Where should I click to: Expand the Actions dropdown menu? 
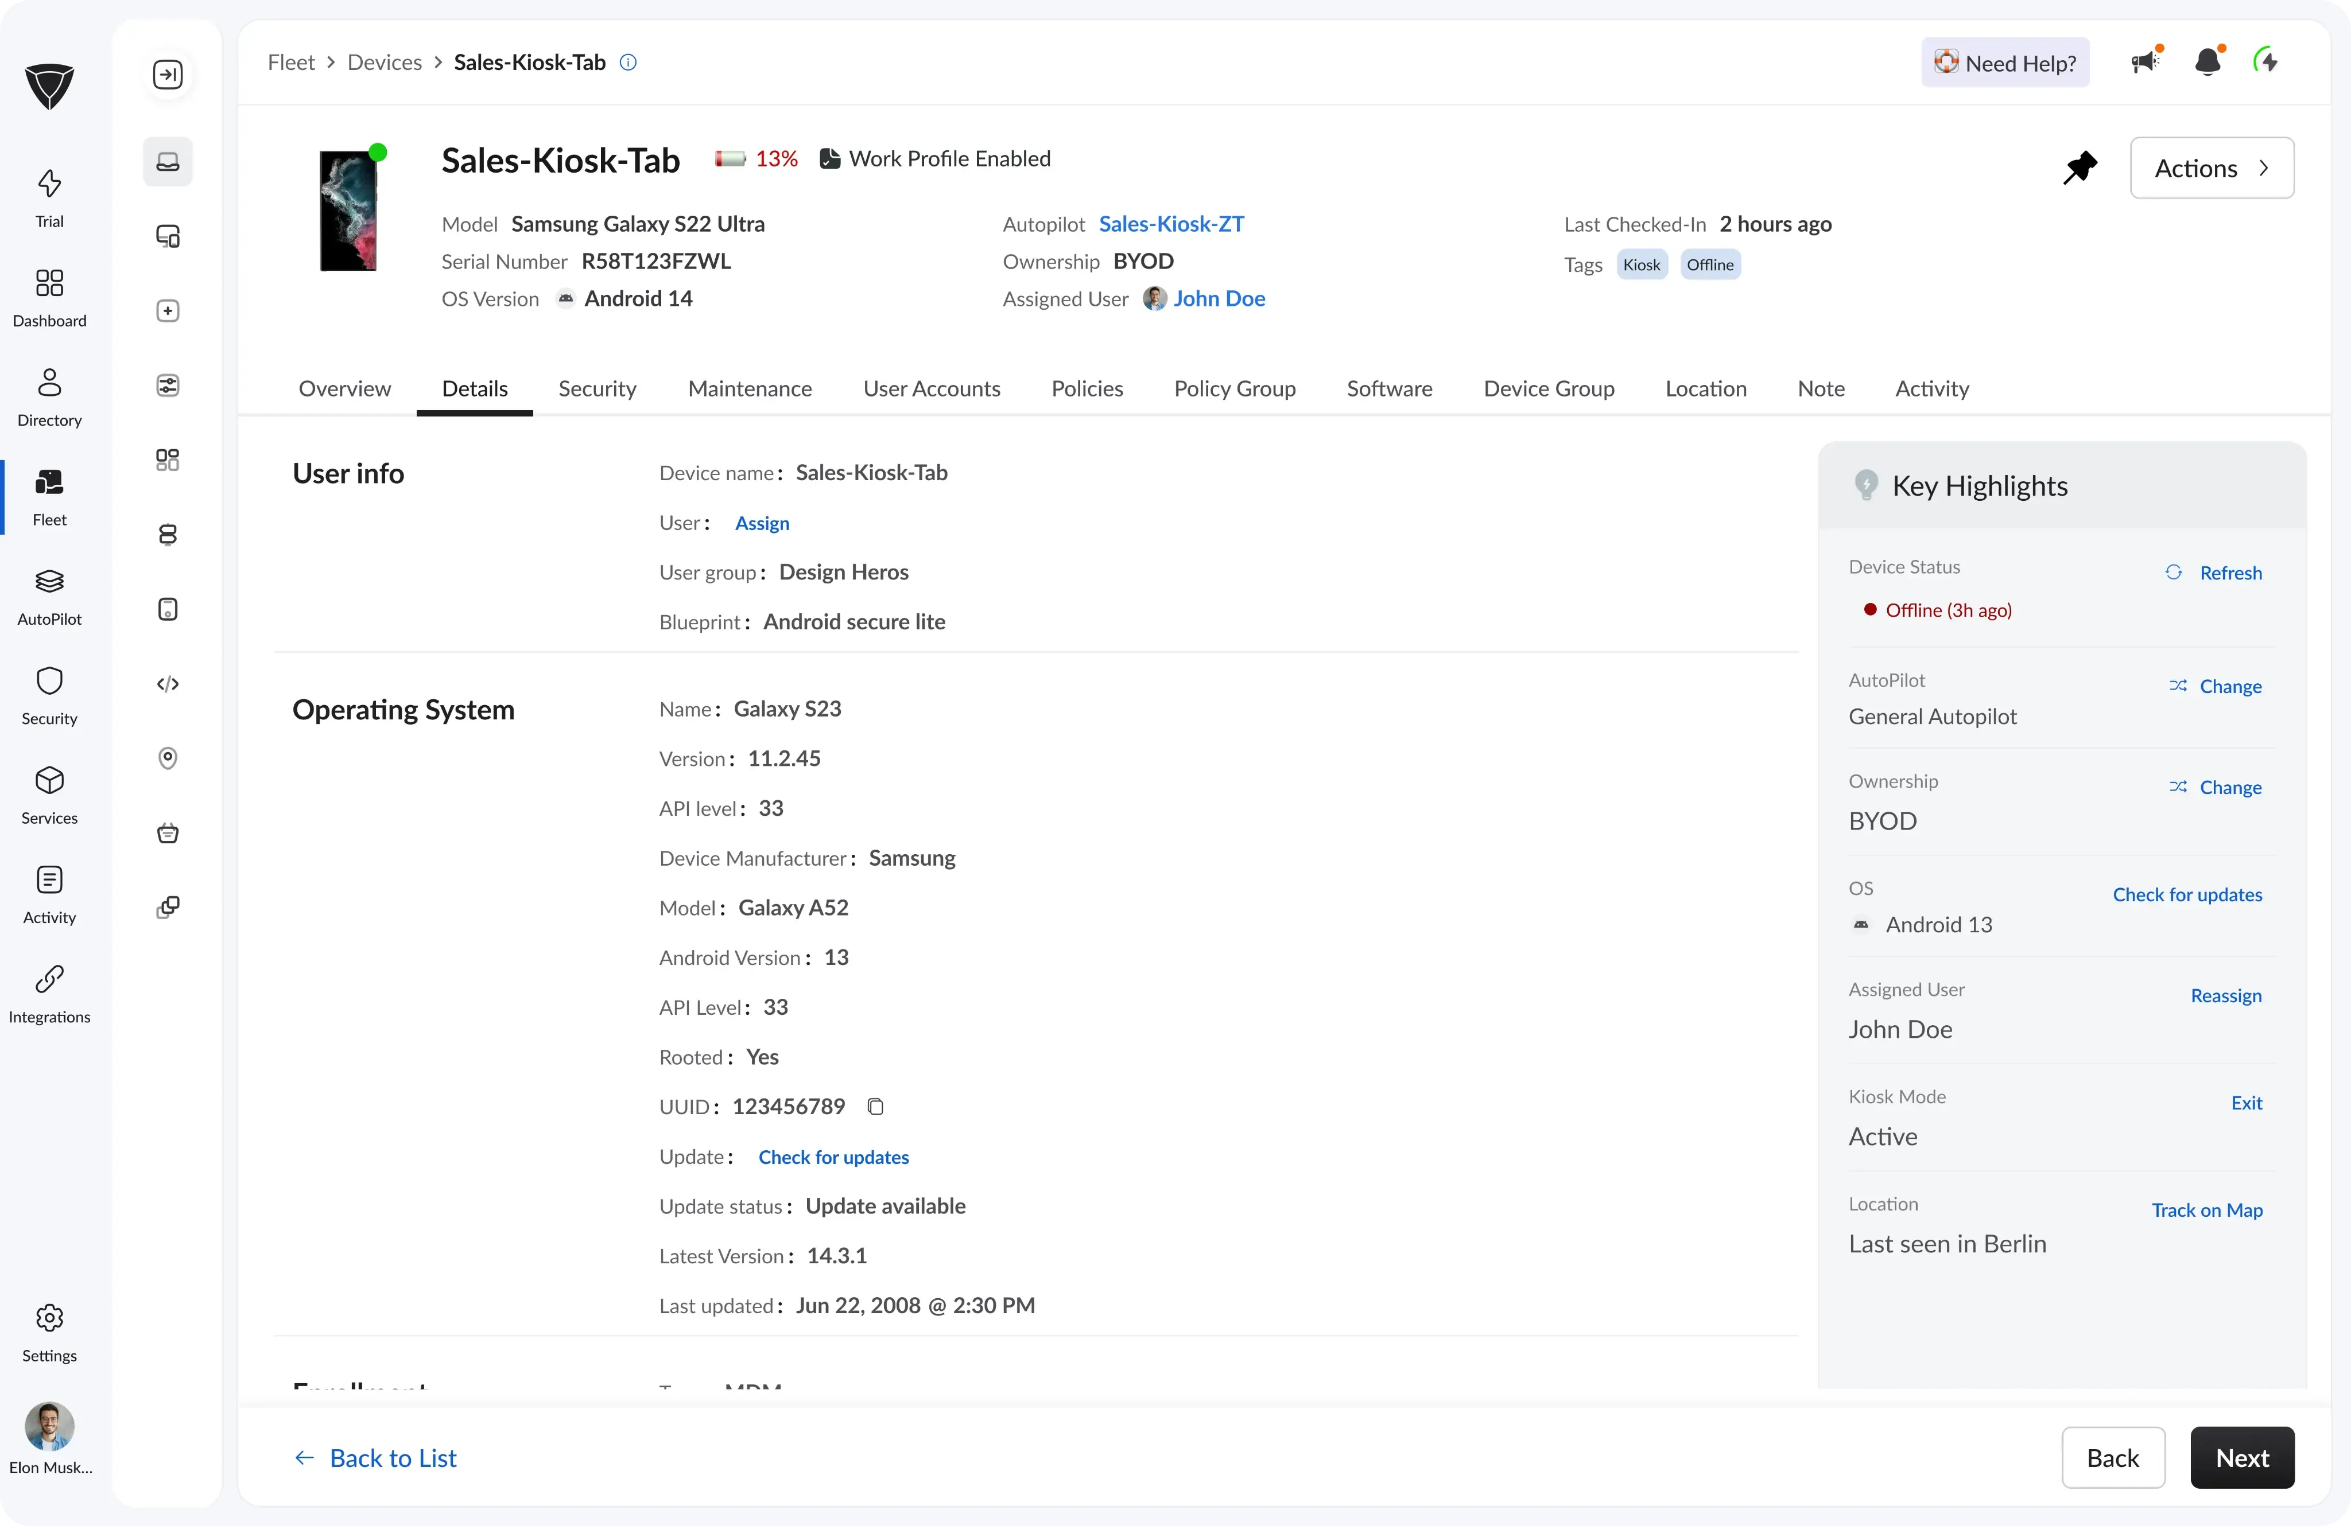click(x=2211, y=168)
